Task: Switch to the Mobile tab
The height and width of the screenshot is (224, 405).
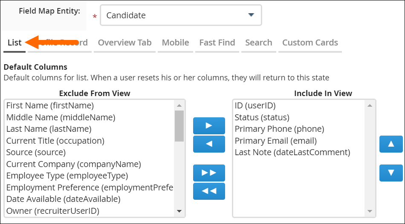Action: pos(175,43)
